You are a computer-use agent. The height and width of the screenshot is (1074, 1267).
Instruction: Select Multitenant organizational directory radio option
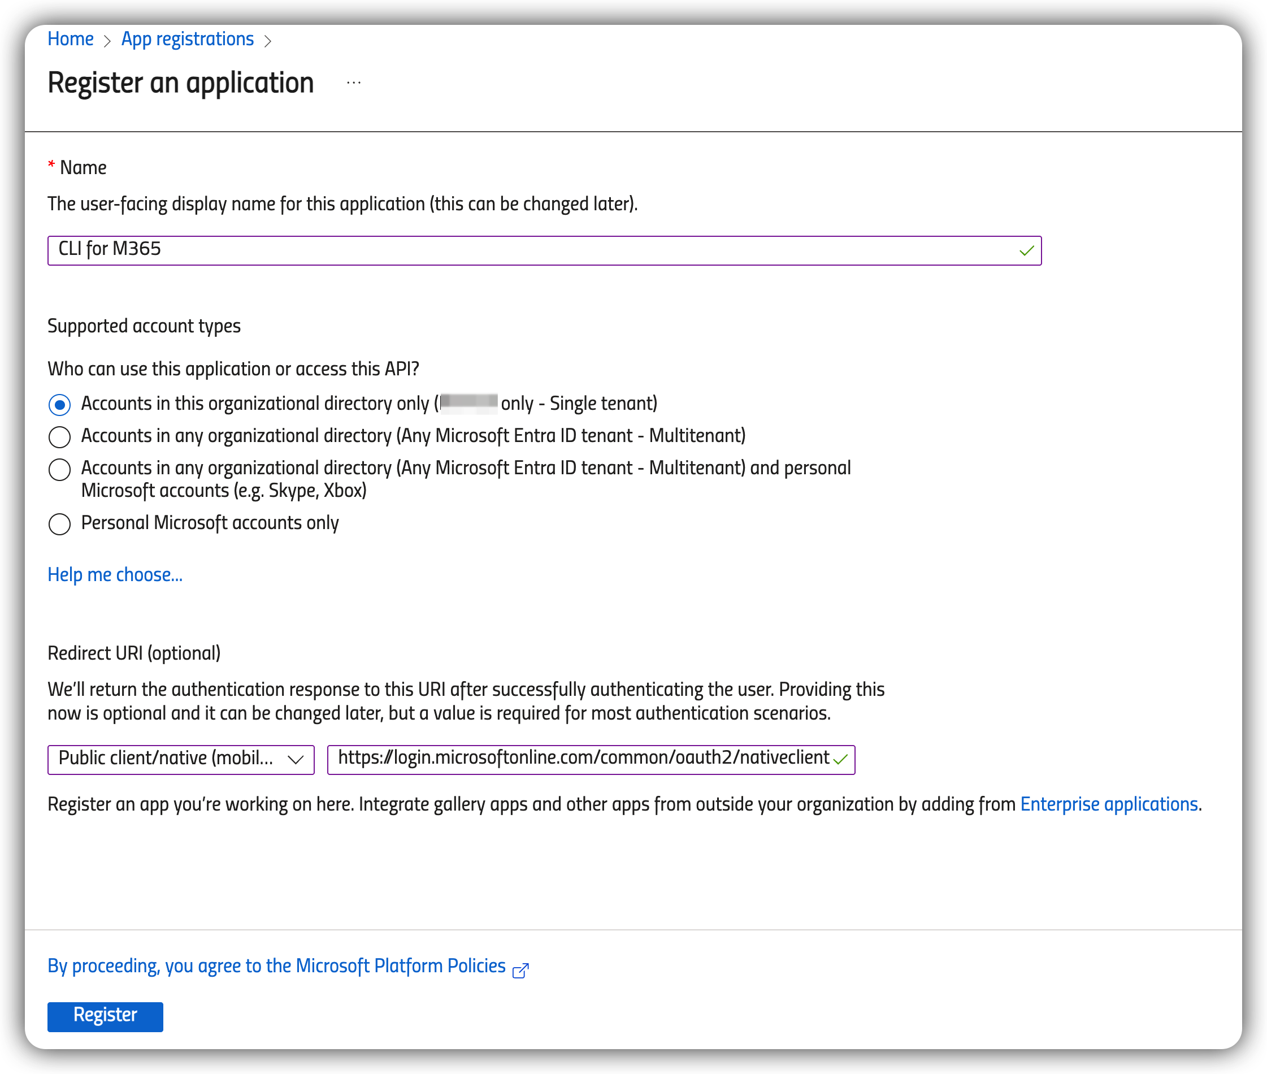[x=60, y=436]
